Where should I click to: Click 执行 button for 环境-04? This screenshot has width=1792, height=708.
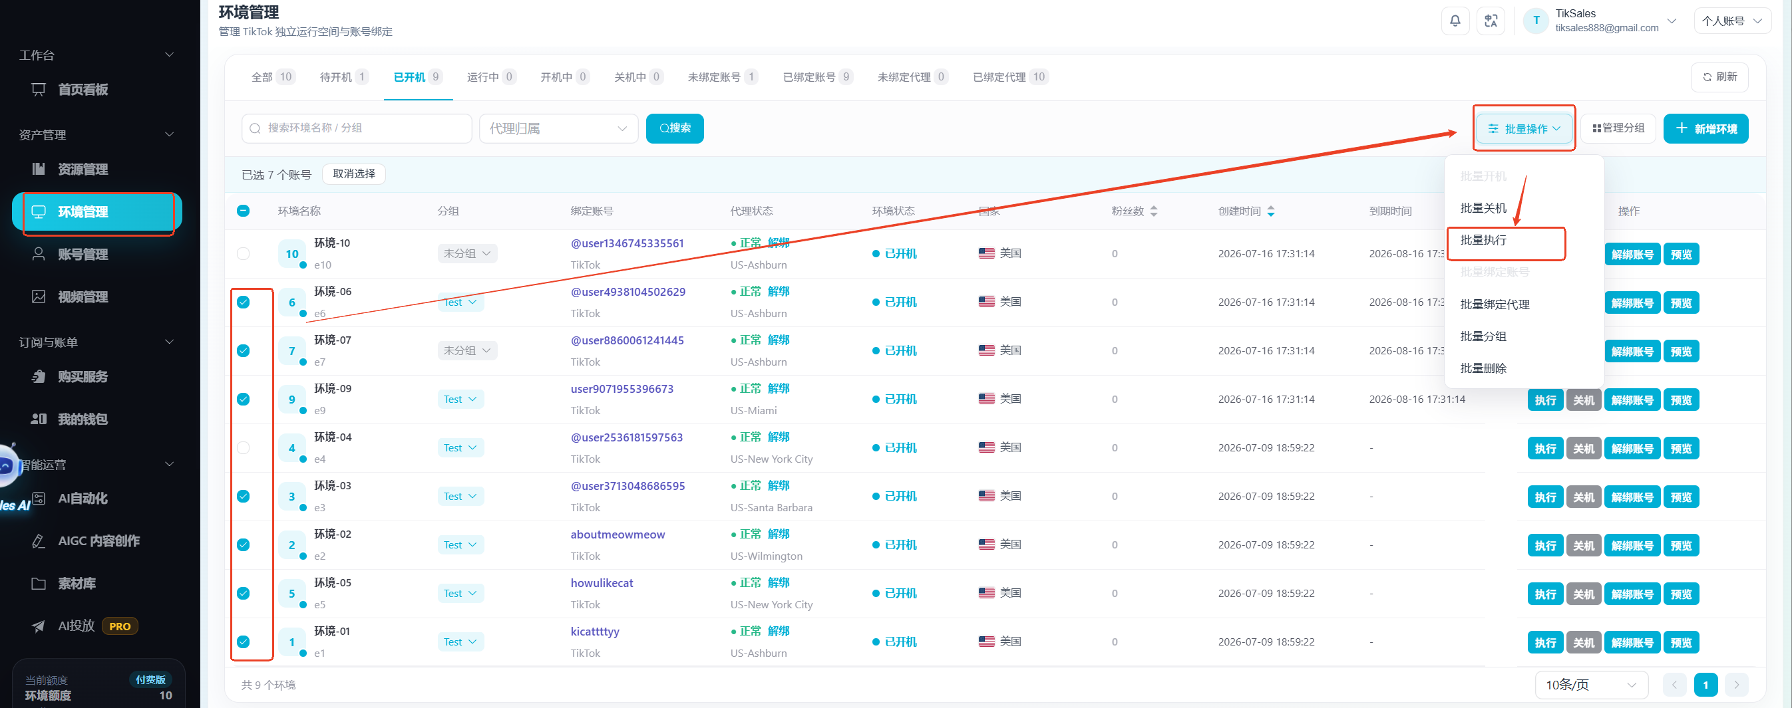pos(1545,449)
